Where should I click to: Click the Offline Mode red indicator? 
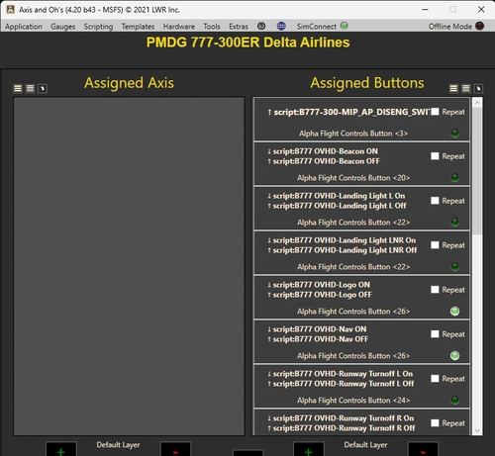480,26
